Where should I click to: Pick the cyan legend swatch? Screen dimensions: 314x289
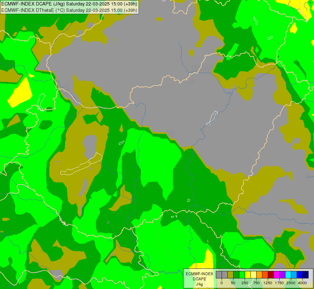tap(288, 275)
